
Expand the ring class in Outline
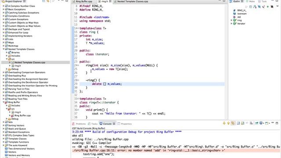[231, 20]
